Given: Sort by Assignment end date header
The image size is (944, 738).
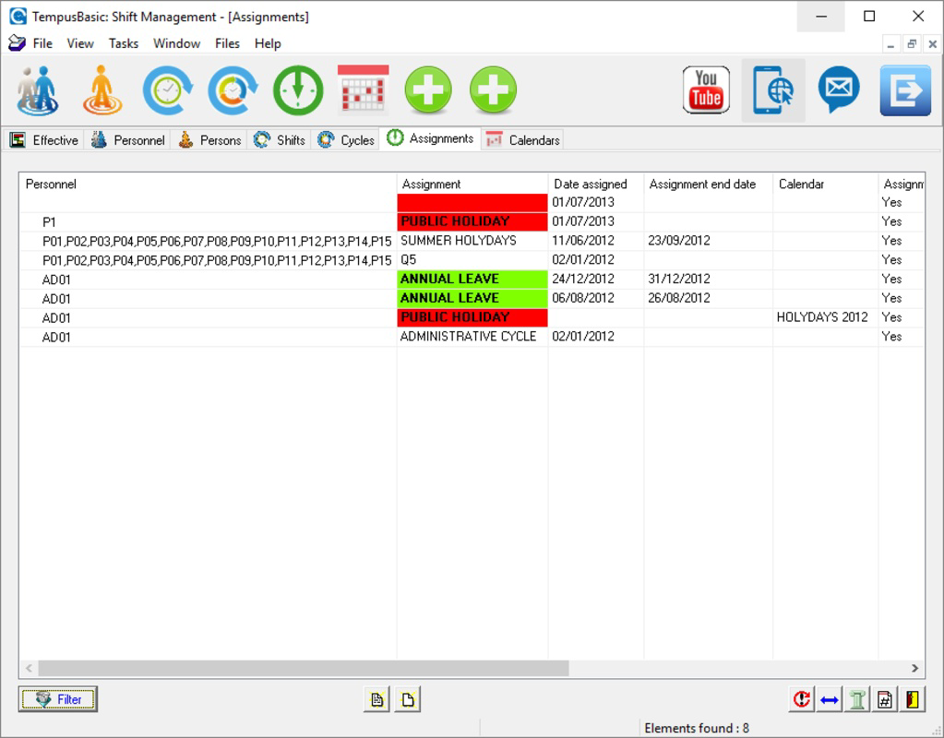Looking at the screenshot, I should pos(709,184).
